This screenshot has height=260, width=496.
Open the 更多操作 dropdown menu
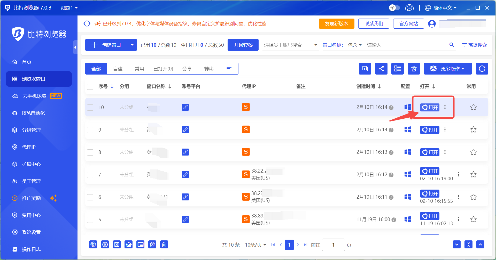[448, 69]
